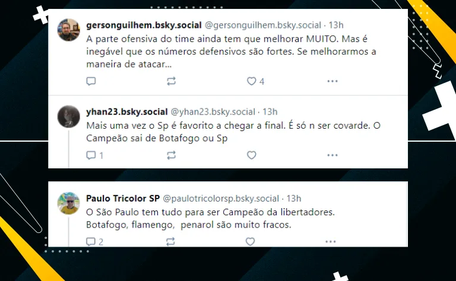The width and height of the screenshot is (456, 281).
Task: Like yhan23's post
Action: click(252, 155)
